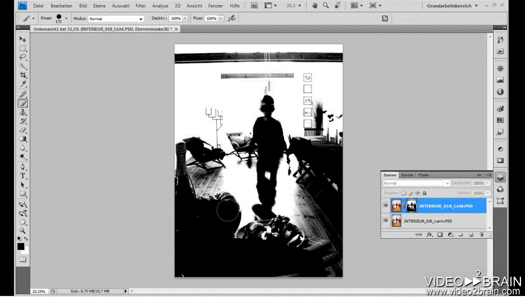Toggle lock all for the layer
Viewport: 525px width, 297px height.
(425, 193)
